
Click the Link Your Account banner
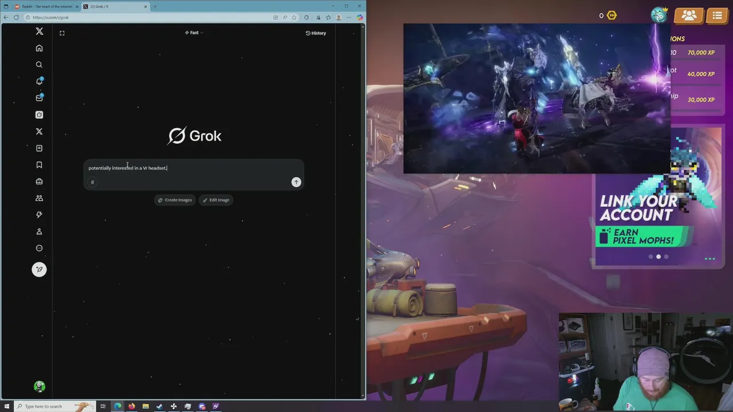click(658, 196)
